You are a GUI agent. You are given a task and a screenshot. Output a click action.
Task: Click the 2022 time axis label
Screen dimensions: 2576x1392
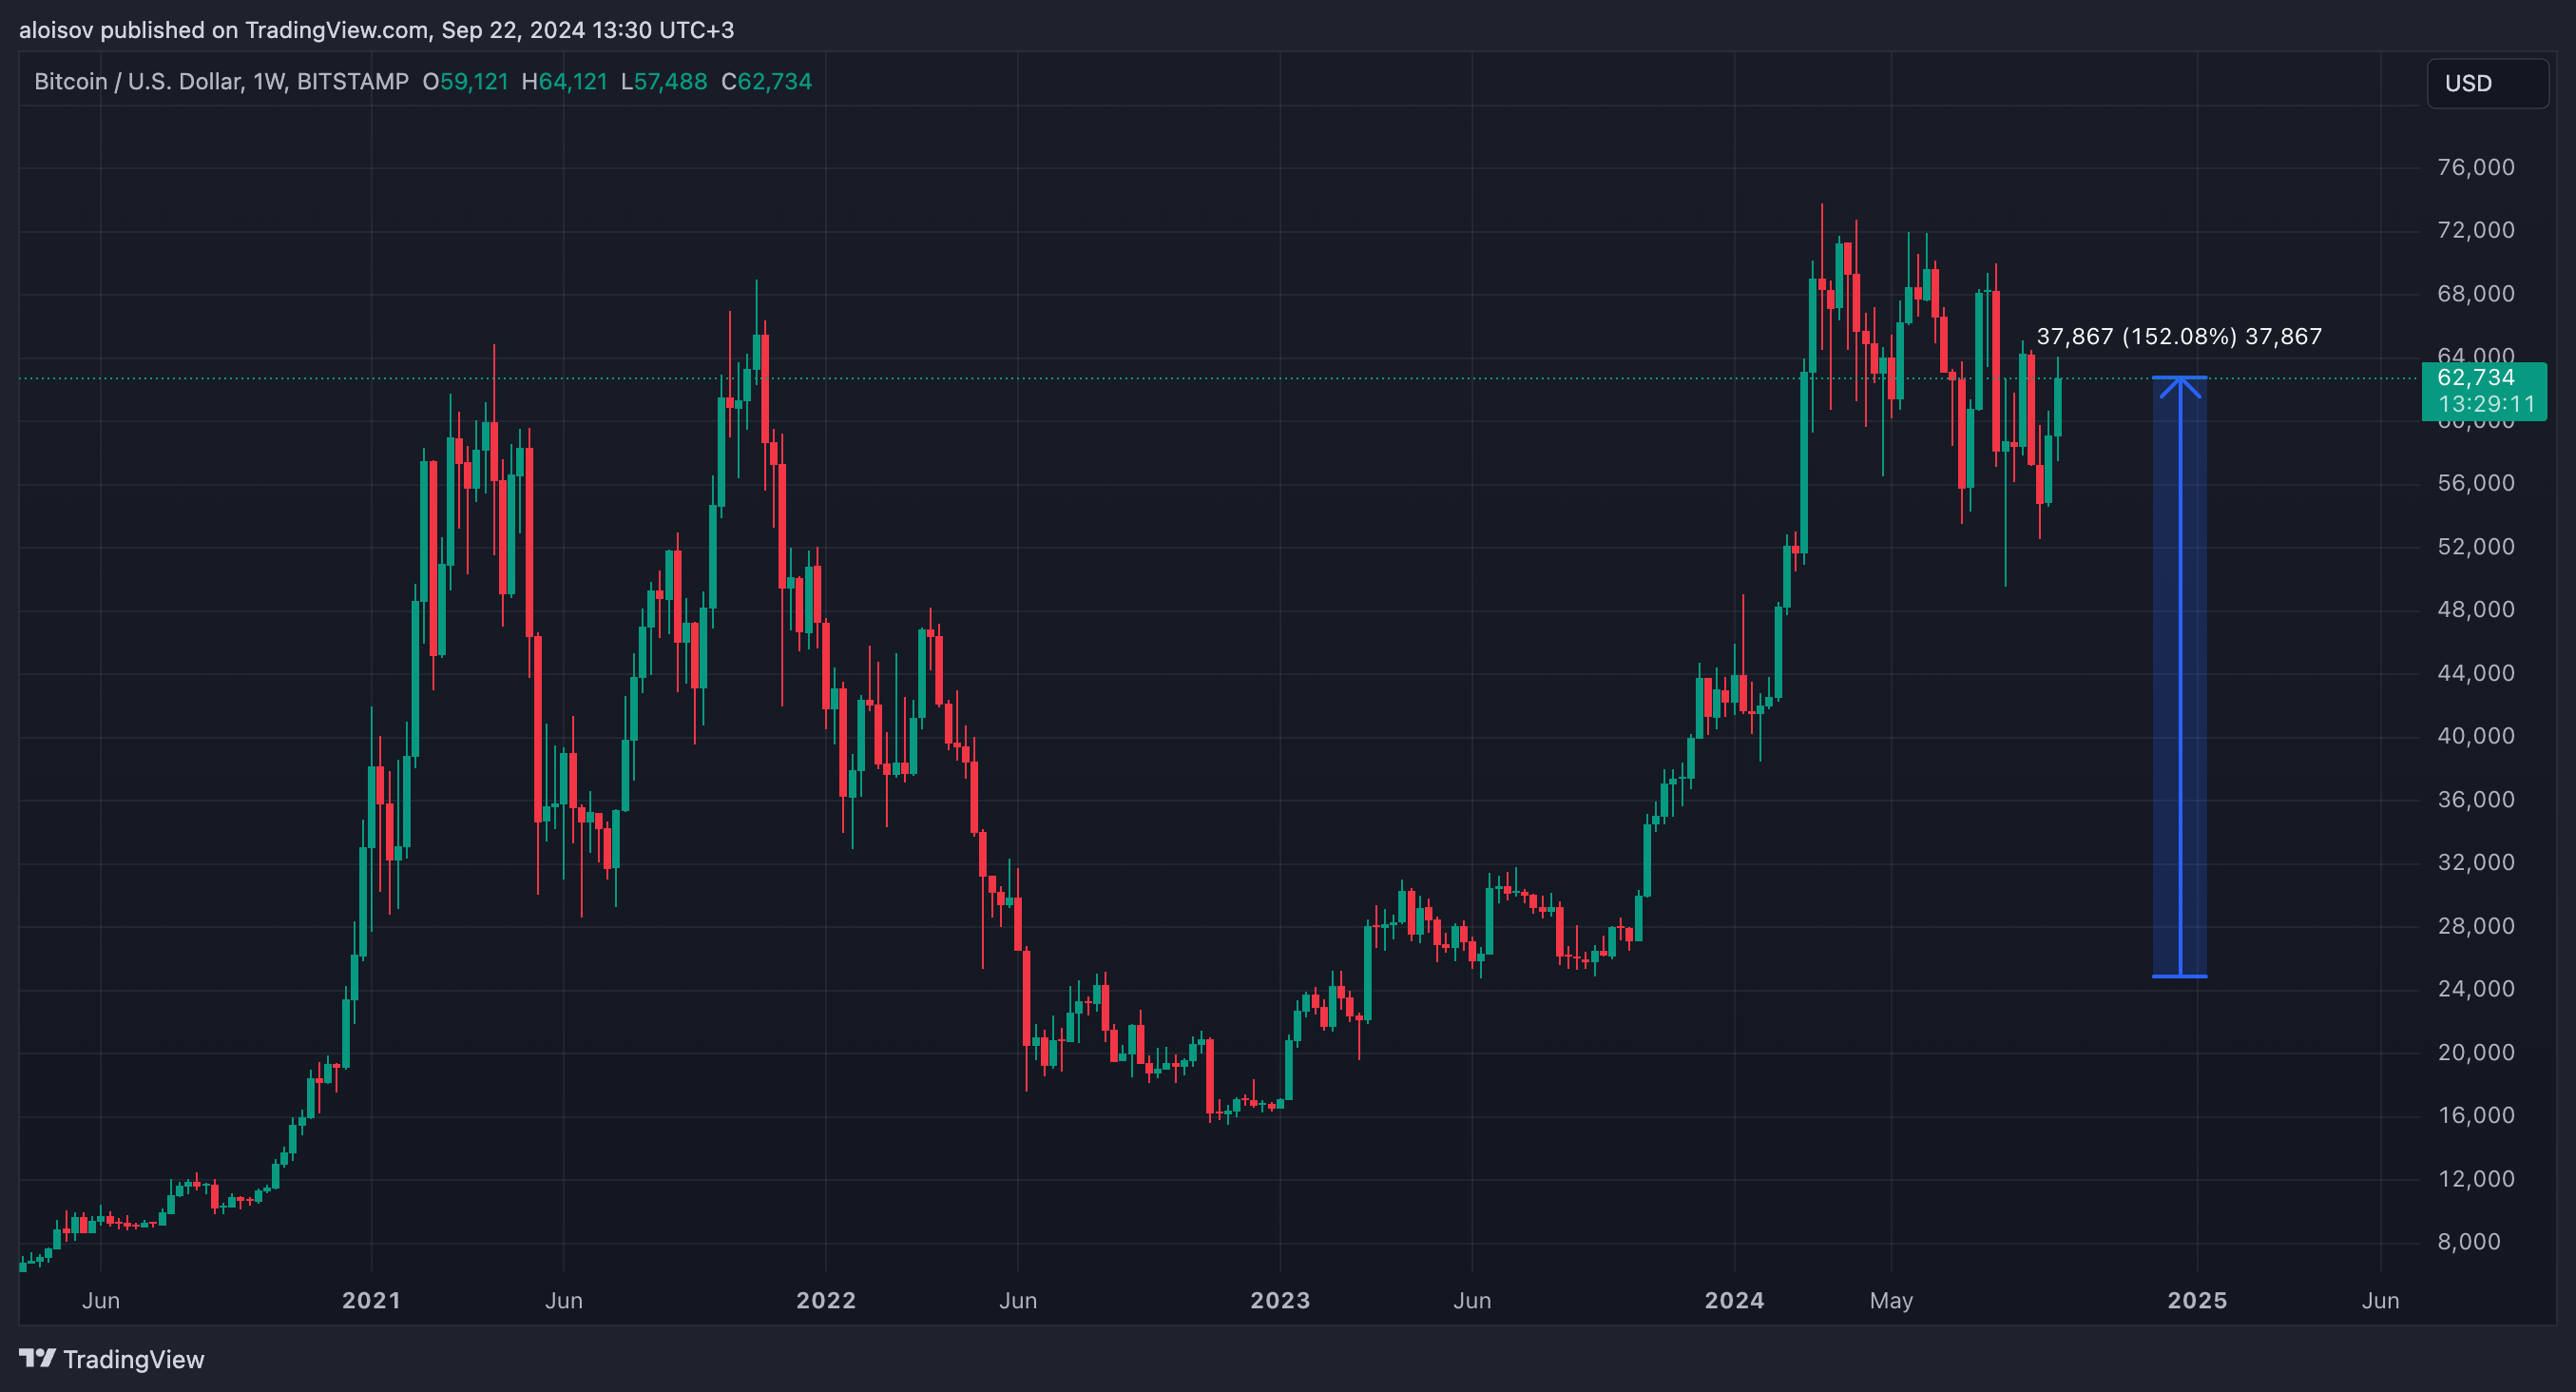click(825, 1300)
